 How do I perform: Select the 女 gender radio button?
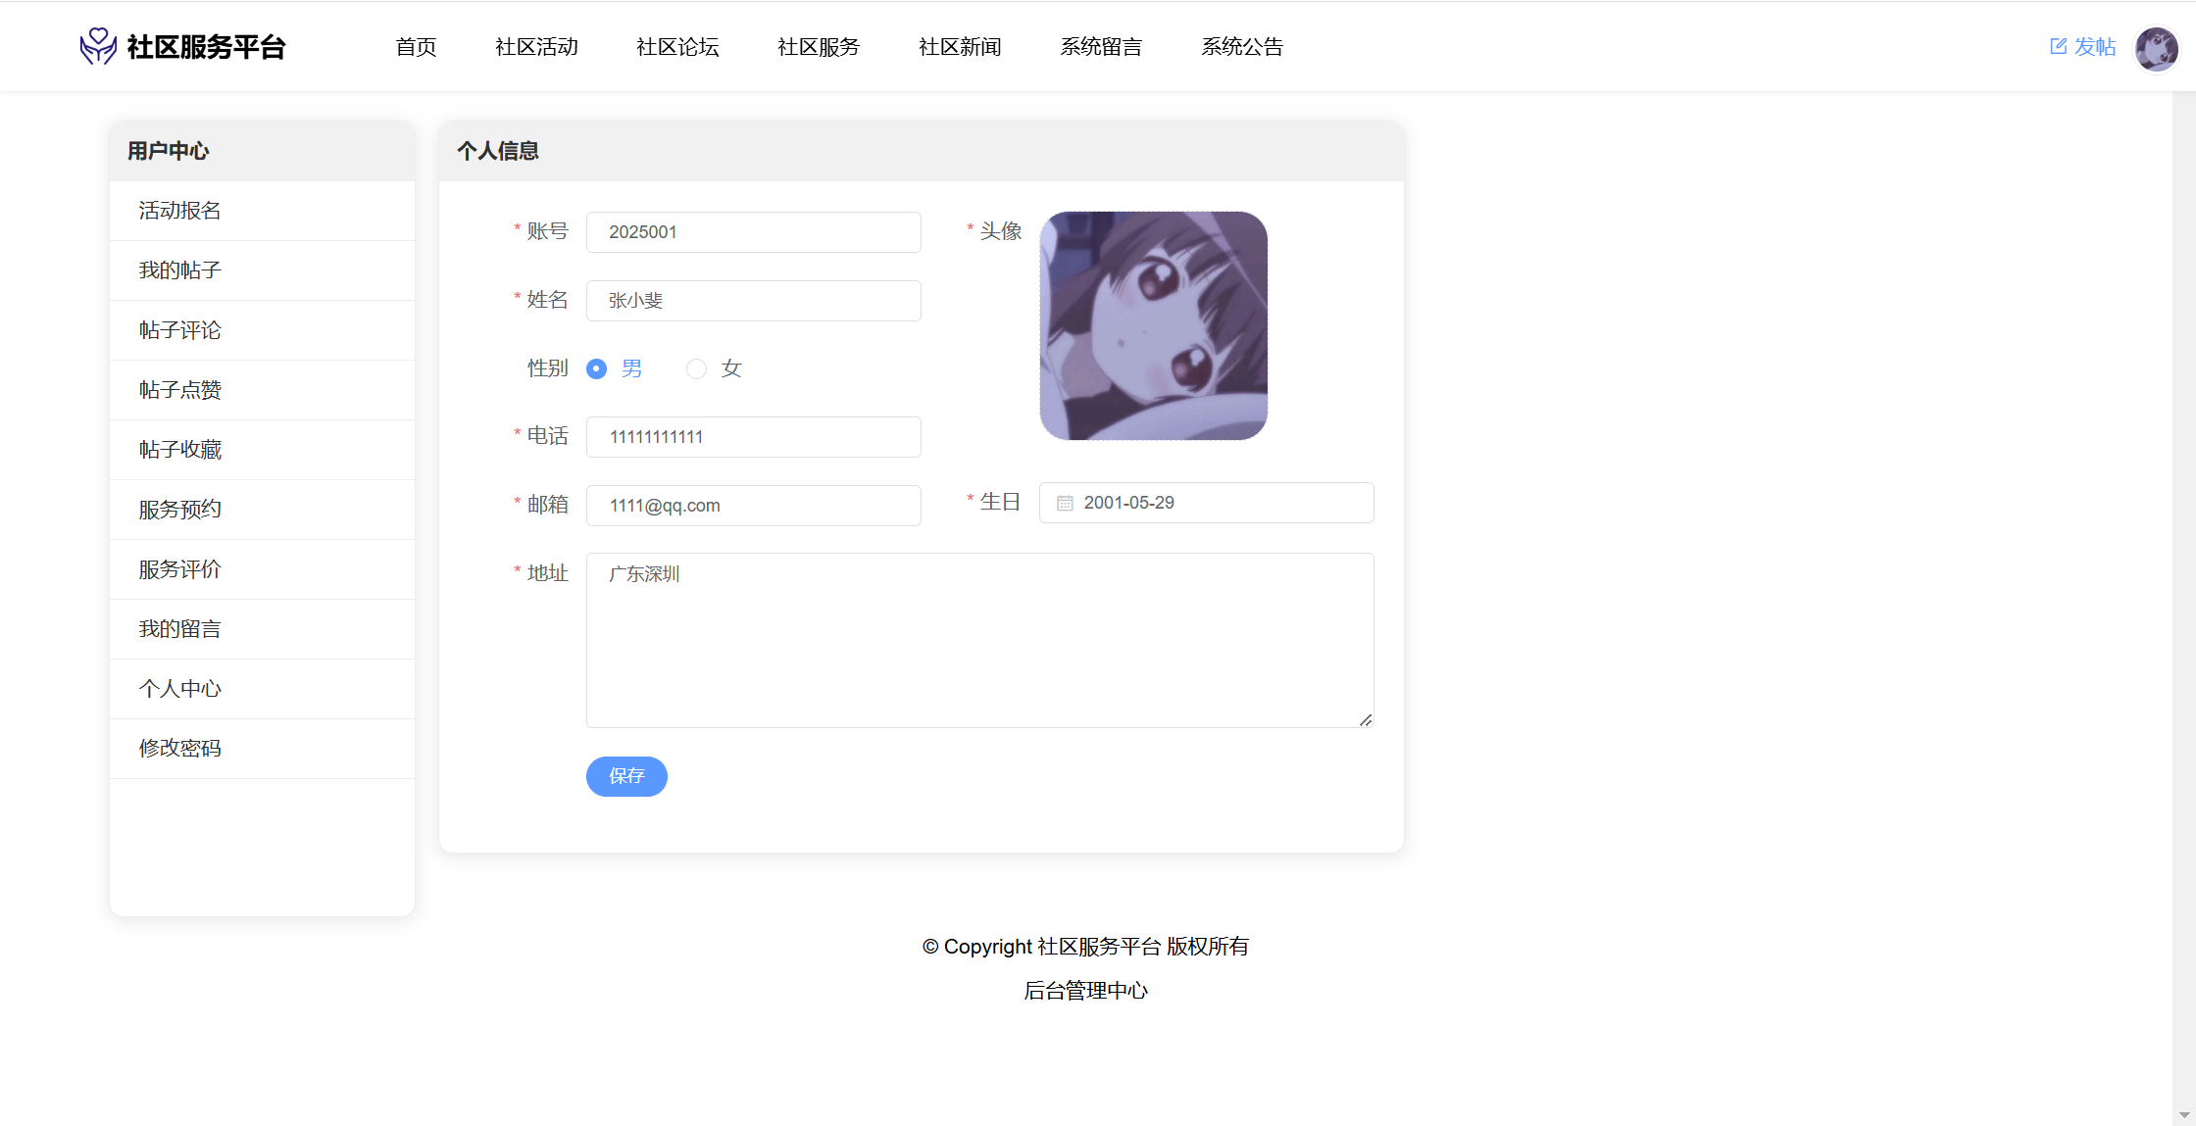(x=696, y=368)
